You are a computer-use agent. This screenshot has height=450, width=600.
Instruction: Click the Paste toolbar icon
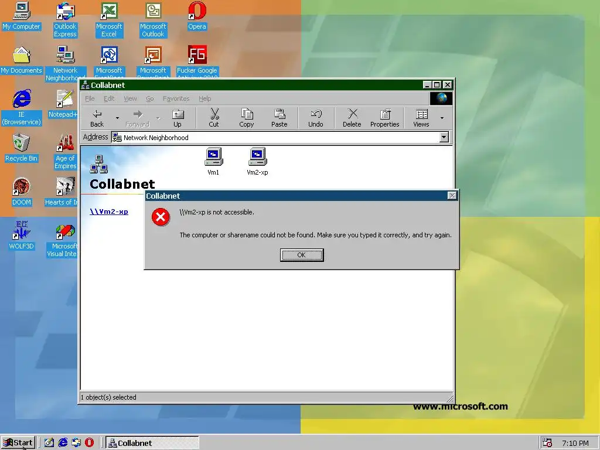279,114
